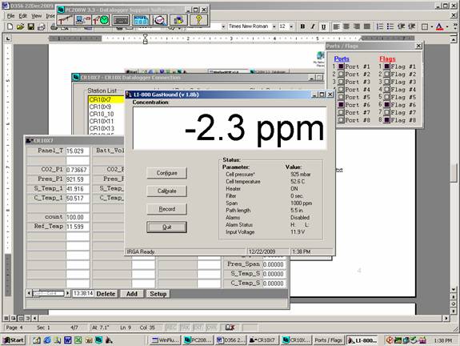The image size is (460, 346).
Task: Apply Align Right in Word toolbar
Action: pos(357,26)
